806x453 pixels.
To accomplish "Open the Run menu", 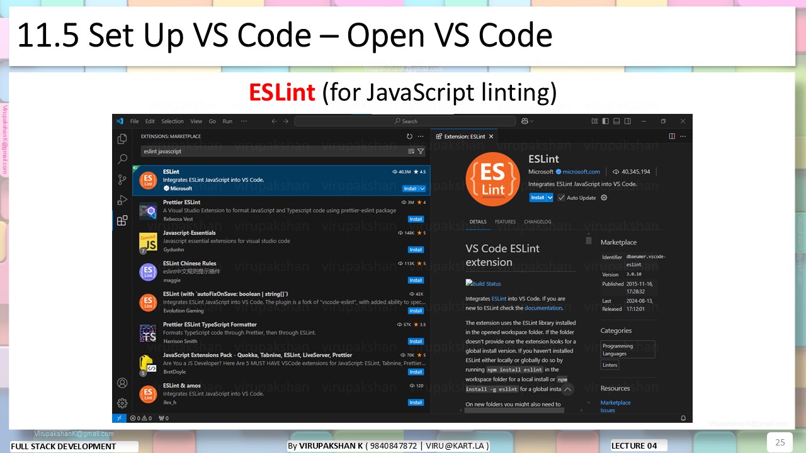I will (x=227, y=121).
